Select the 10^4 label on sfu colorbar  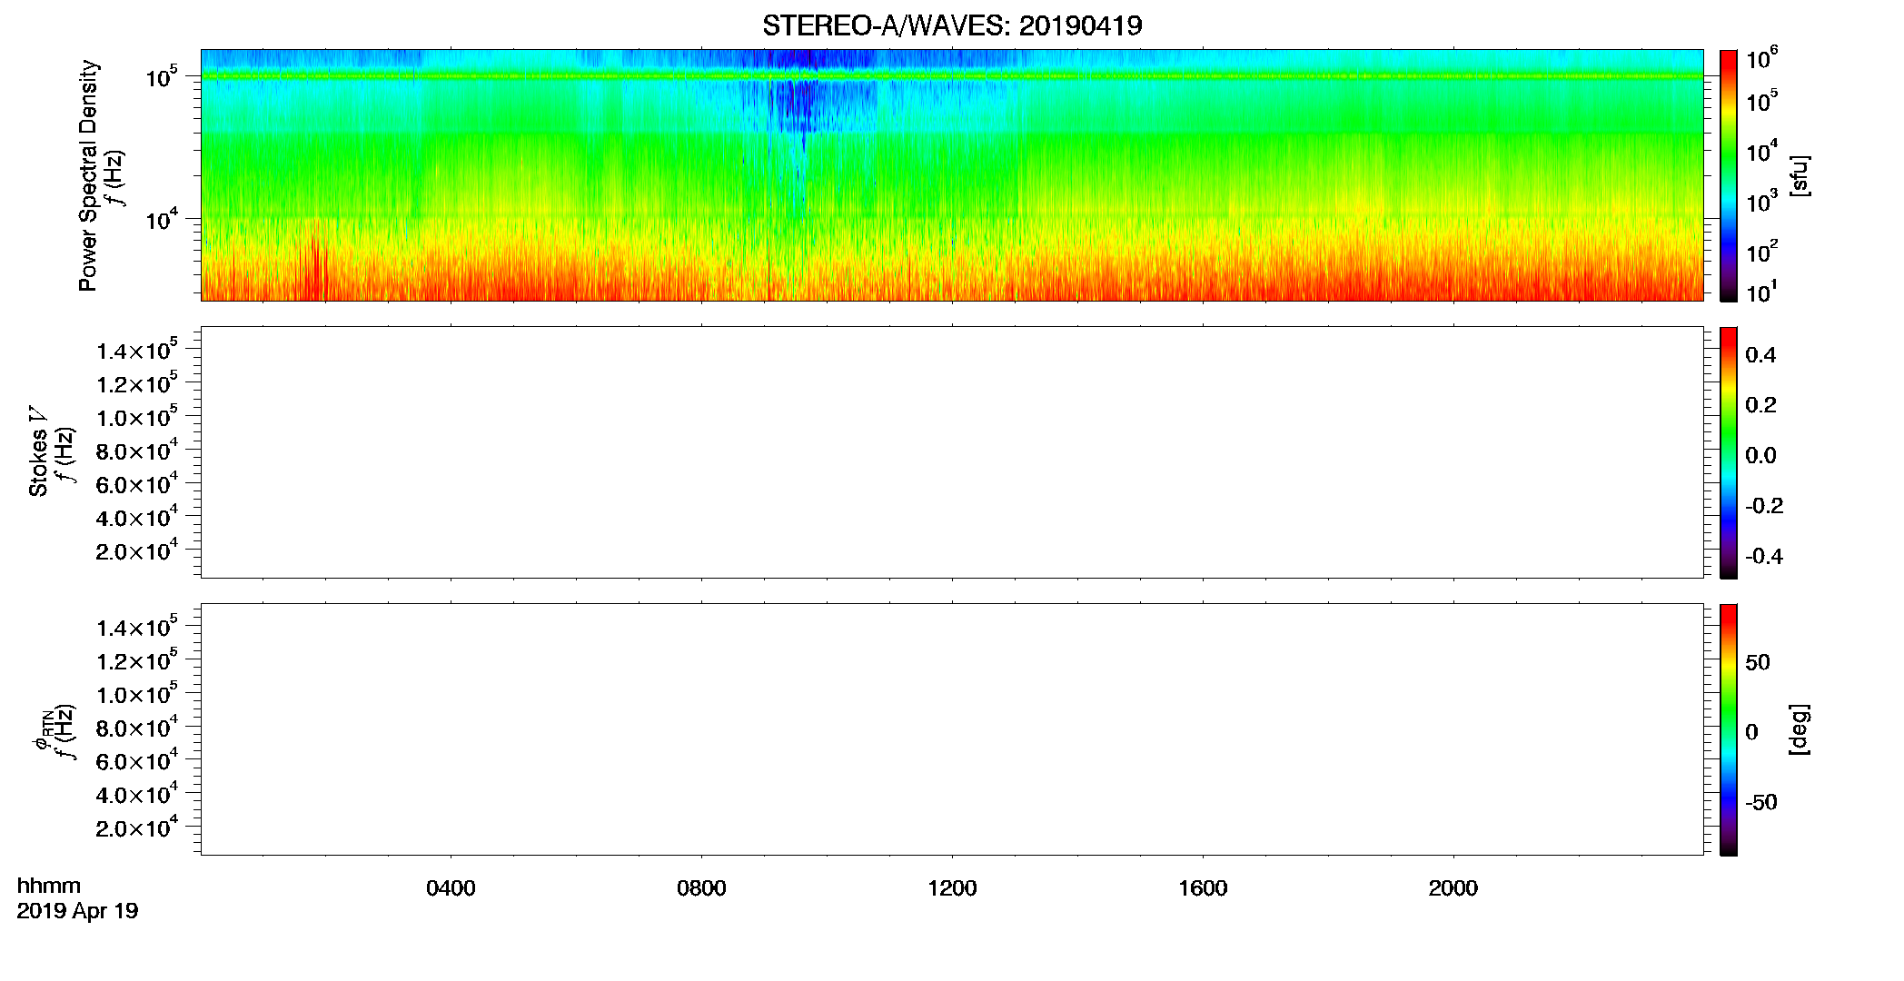point(1761,151)
